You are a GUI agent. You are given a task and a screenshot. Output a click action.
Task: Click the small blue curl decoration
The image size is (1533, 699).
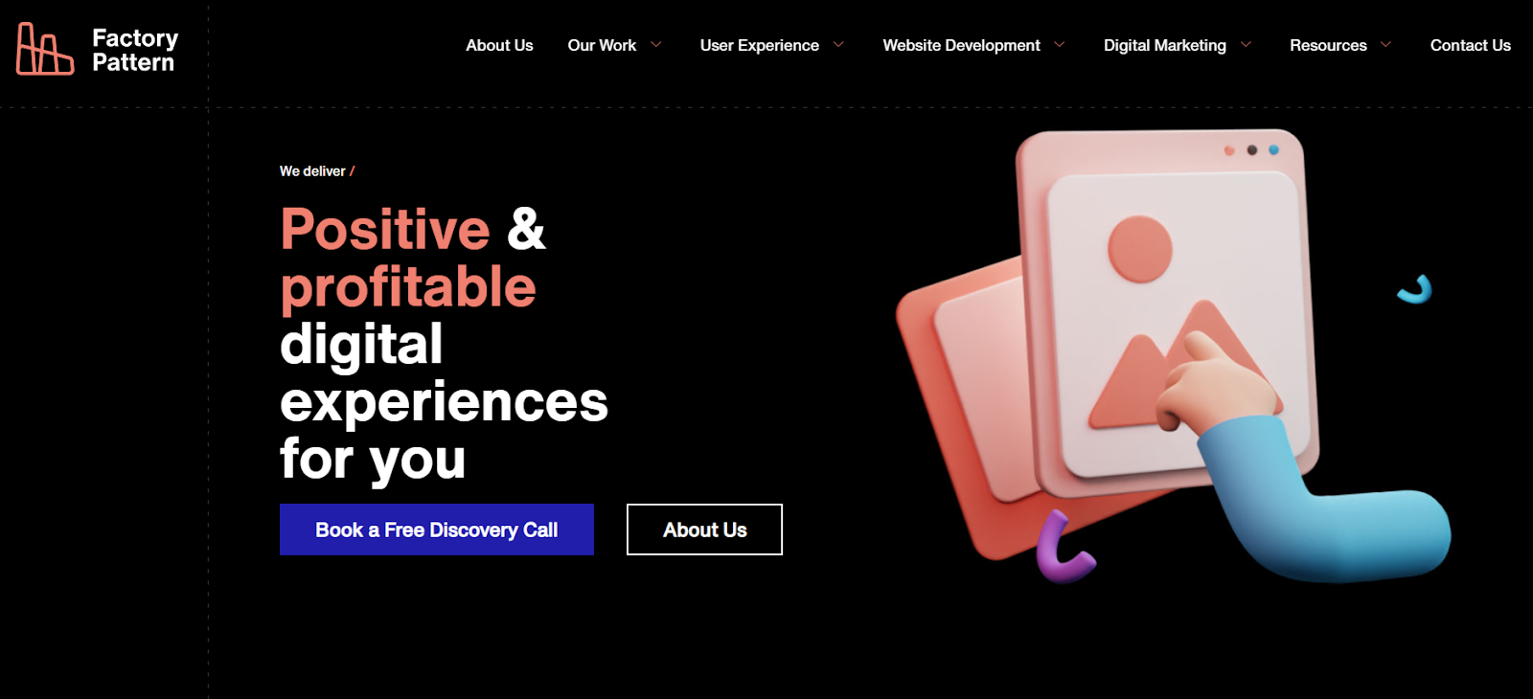point(1415,289)
